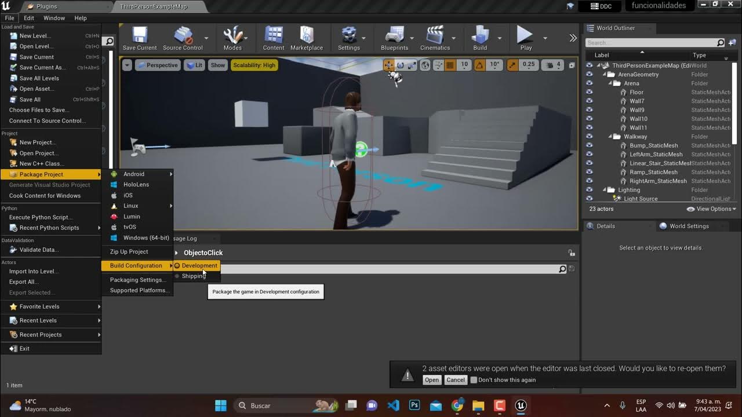Click the lock icon beside ObjectoClick

(x=572, y=253)
